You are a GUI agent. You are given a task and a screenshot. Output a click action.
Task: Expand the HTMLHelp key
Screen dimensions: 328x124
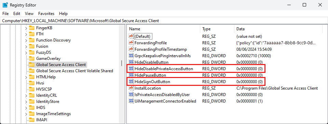pyautogui.click(x=26, y=77)
